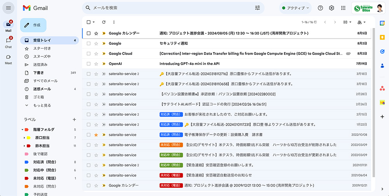Screen dimensions: 389x196
Task: Check the 安否確認自動送信のお知らせ email
Action: (89, 175)
